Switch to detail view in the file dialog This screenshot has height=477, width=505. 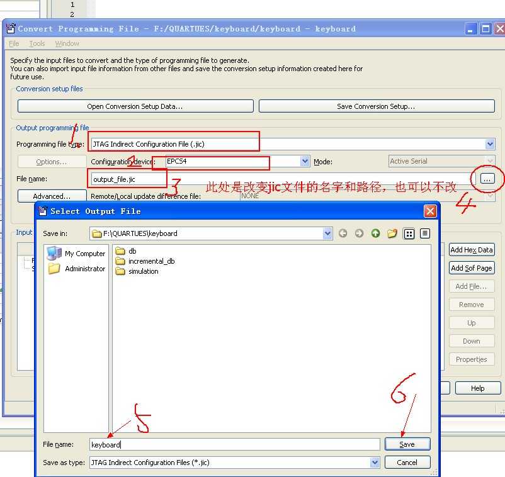pyautogui.click(x=425, y=233)
